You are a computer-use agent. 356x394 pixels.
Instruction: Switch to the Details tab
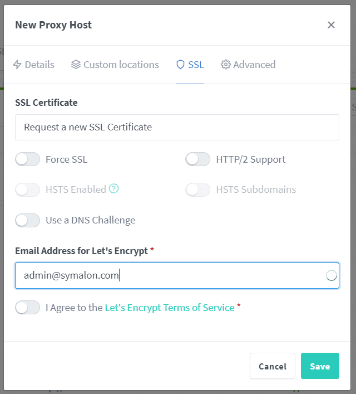pyautogui.click(x=39, y=65)
